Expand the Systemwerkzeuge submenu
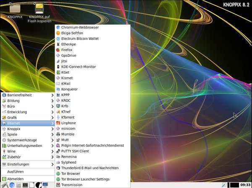Image resolution: width=252 pixels, height=188 pixels. (28, 140)
